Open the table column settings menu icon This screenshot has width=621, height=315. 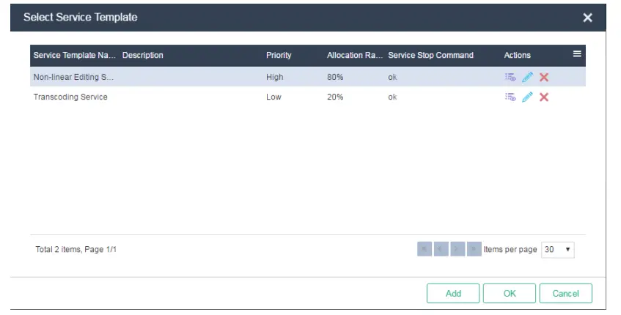click(x=577, y=53)
